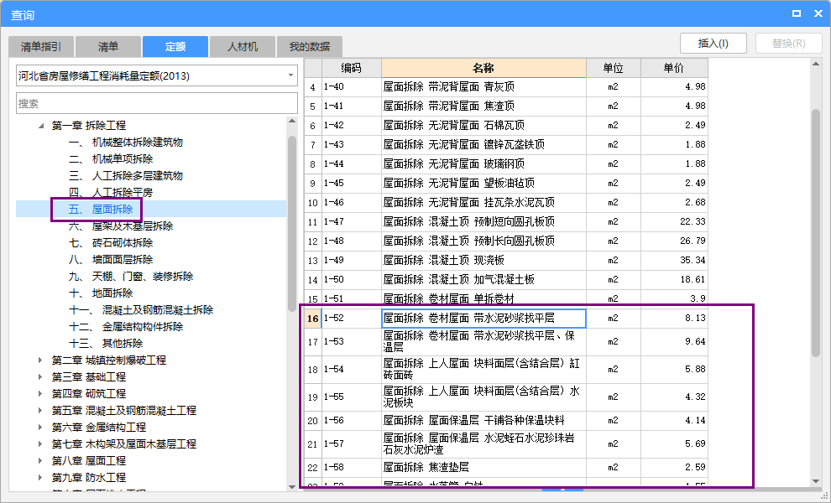The width and height of the screenshot is (831, 503).
Task: Select 九、天棚、门窗、装修拆除
Action: tap(131, 277)
